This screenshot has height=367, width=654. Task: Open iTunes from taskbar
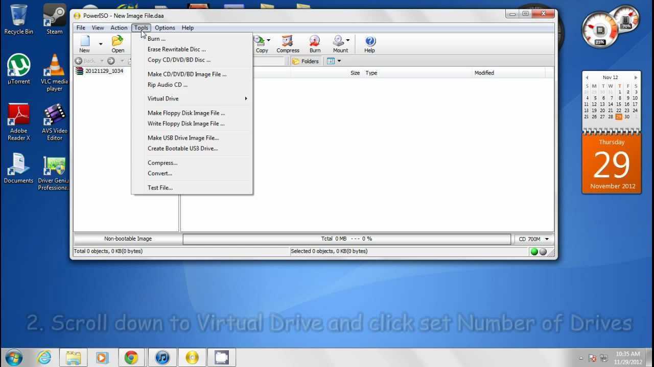[x=162, y=358]
